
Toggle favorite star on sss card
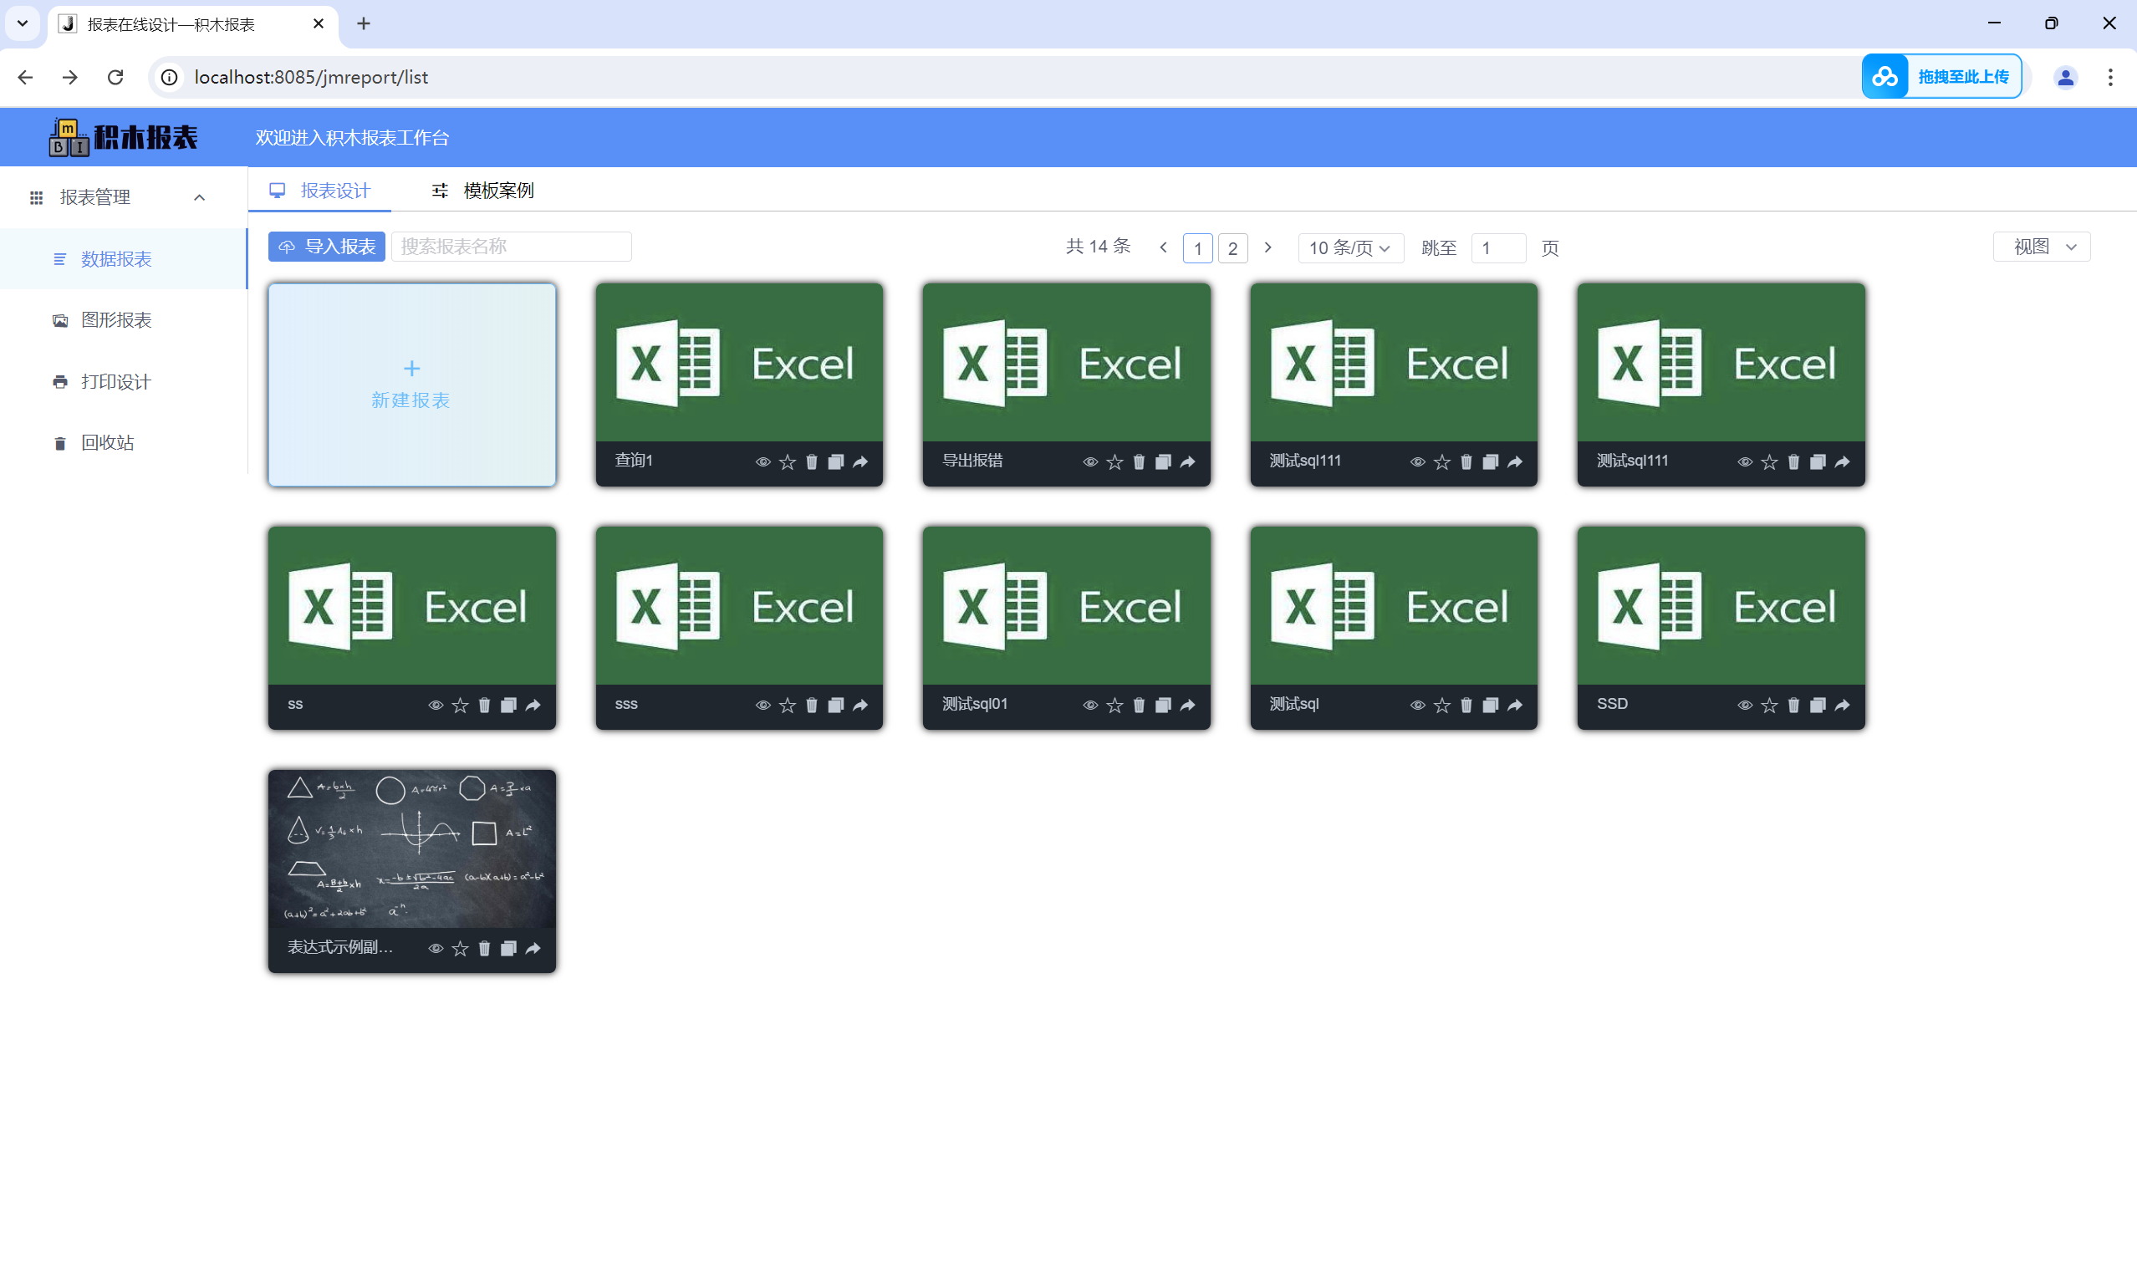[788, 705]
